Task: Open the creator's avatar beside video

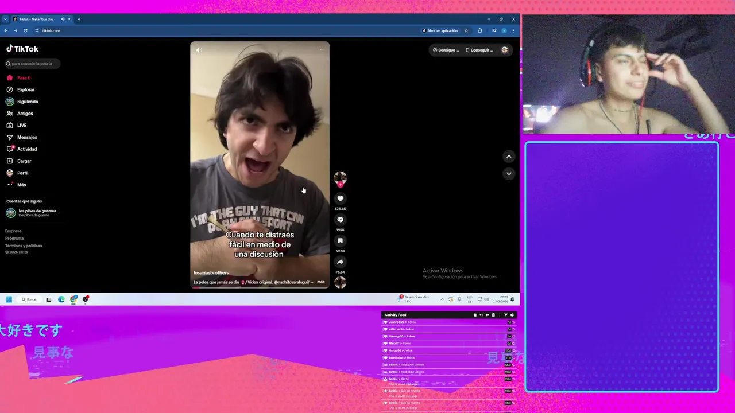Action: click(x=340, y=177)
